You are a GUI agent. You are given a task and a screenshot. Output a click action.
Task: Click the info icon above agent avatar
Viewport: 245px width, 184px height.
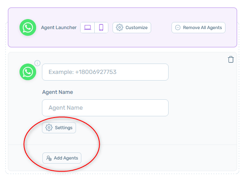click(37, 63)
